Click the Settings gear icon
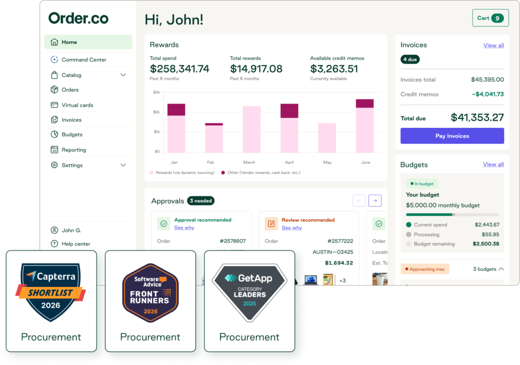This screenshot has height=365, width=520. pos(54,165)
